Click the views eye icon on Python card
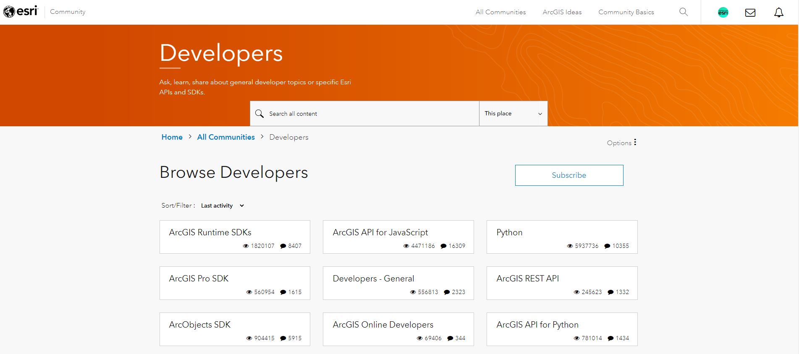799x354 pixels. [570, 246]
